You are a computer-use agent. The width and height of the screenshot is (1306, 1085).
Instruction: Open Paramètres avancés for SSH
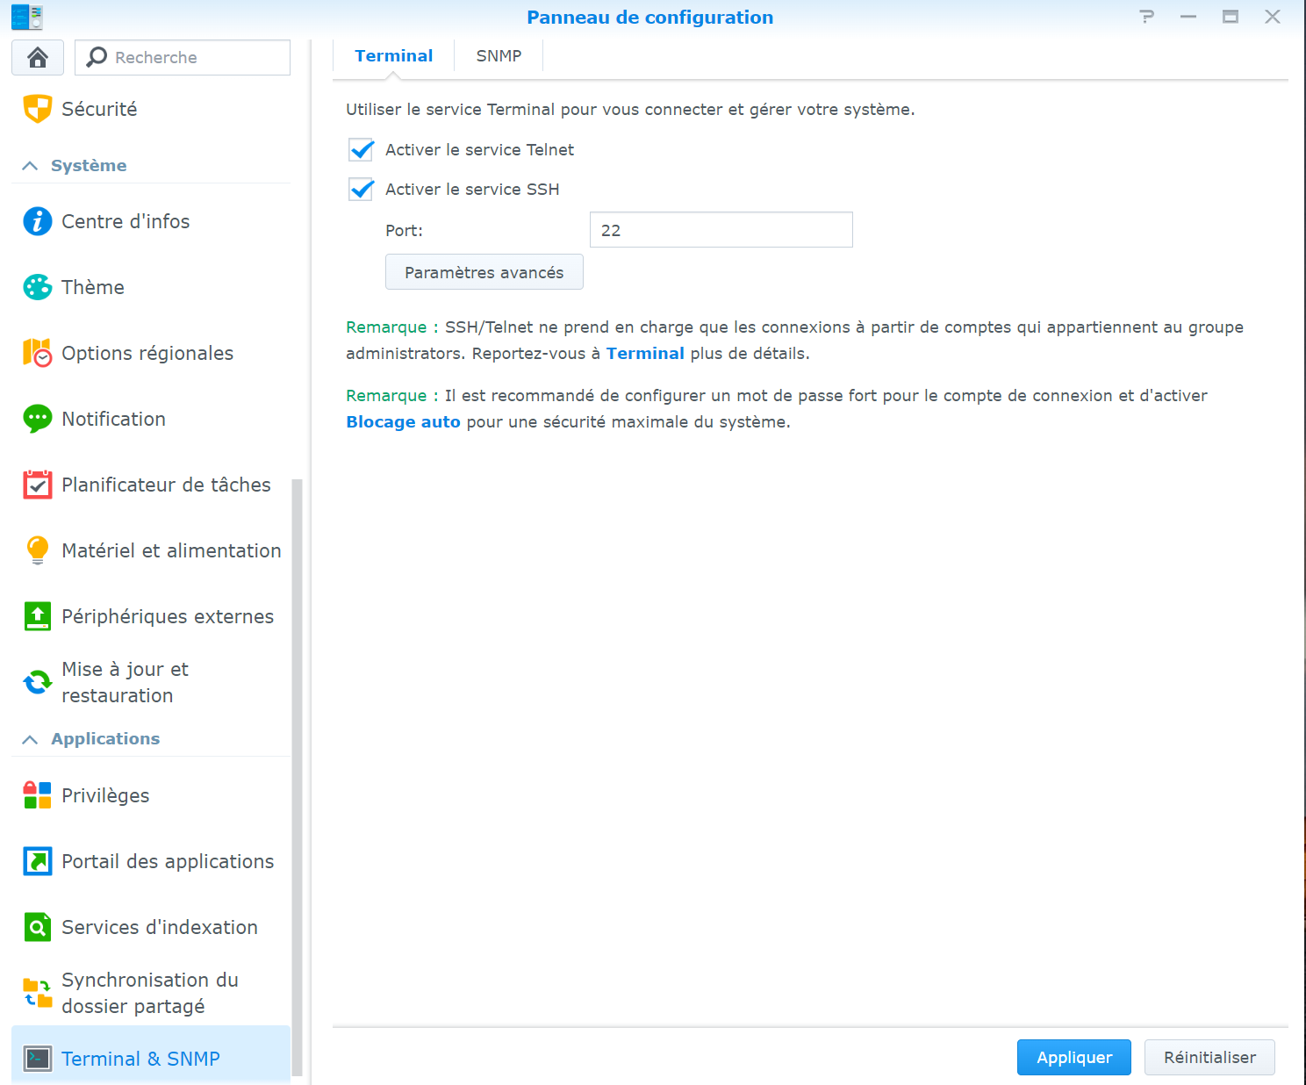tap(484, 272)
